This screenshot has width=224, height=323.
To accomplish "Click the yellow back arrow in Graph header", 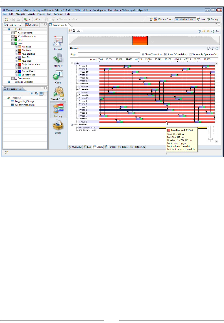I will tap(204, 31).
